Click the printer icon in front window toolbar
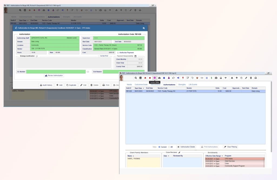The height and width of the screenshot is (180, 277). (x=256, y=78)
